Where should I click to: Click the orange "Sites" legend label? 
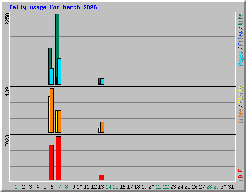click(x=240, y=116)
